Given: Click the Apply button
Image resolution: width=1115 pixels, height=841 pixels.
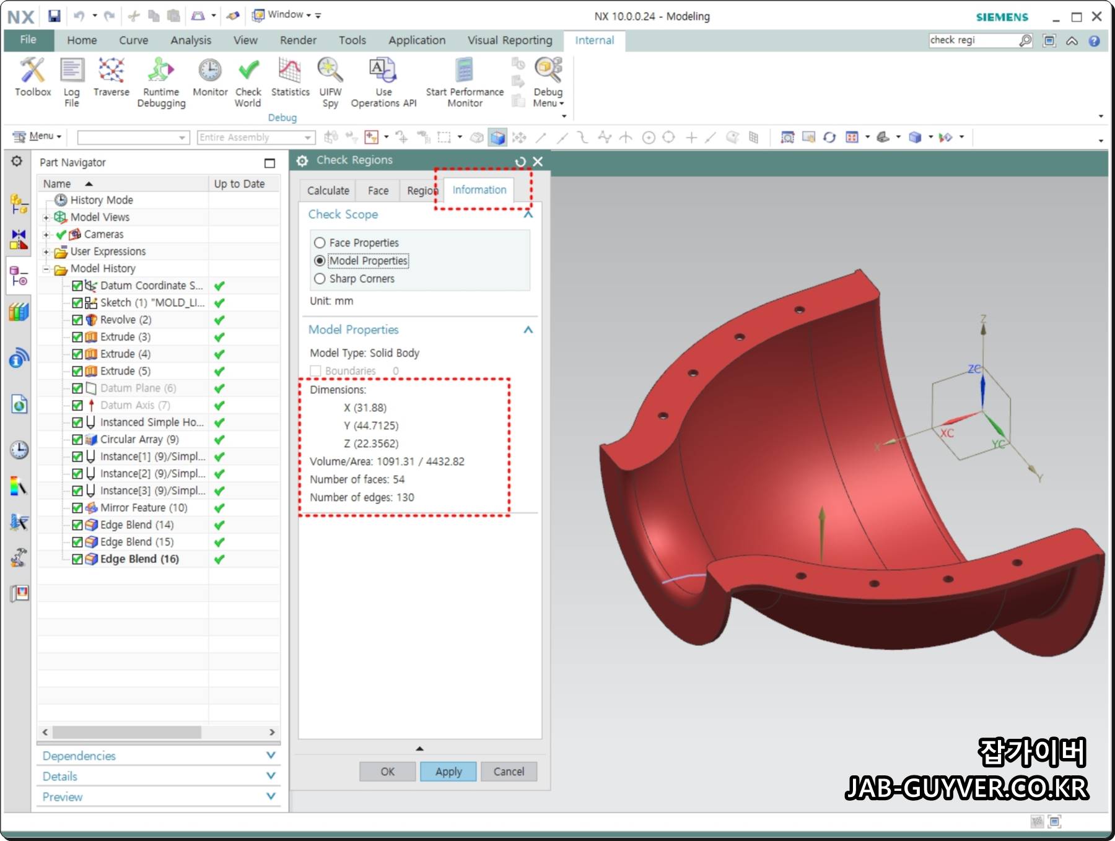Looking at the screenshot, I should click(448, 772).
